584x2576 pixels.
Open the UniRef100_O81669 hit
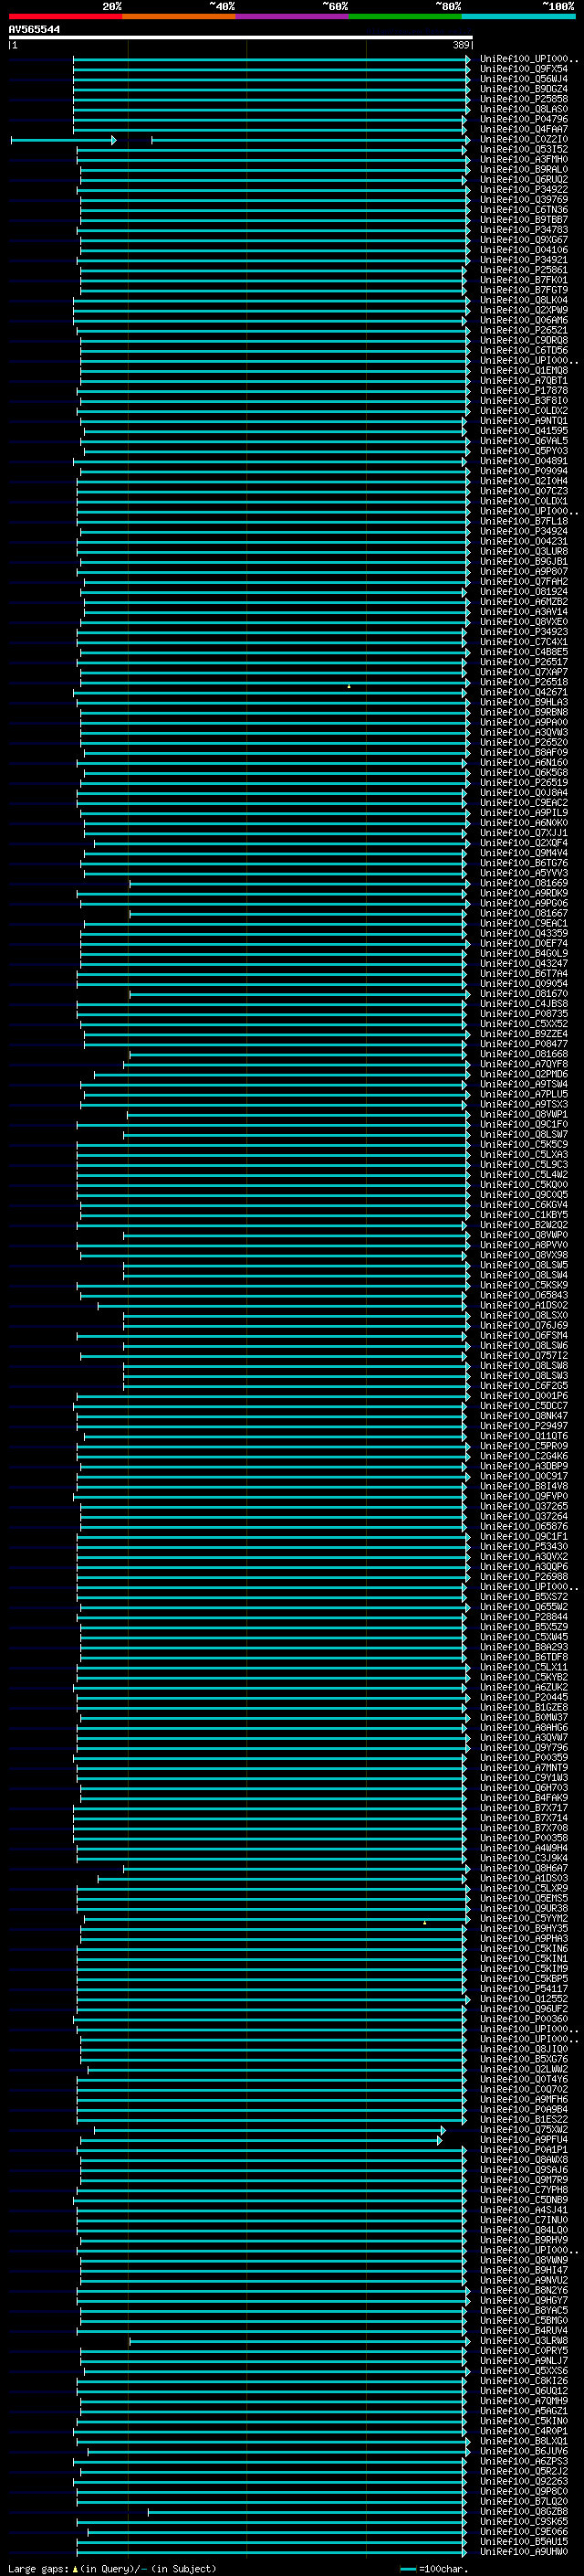click(x=524, y=883)
